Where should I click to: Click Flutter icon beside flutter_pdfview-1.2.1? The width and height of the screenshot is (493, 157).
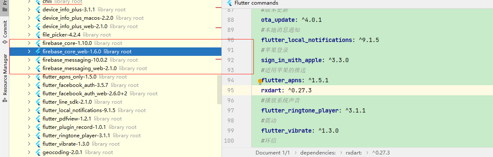point(38,119)
